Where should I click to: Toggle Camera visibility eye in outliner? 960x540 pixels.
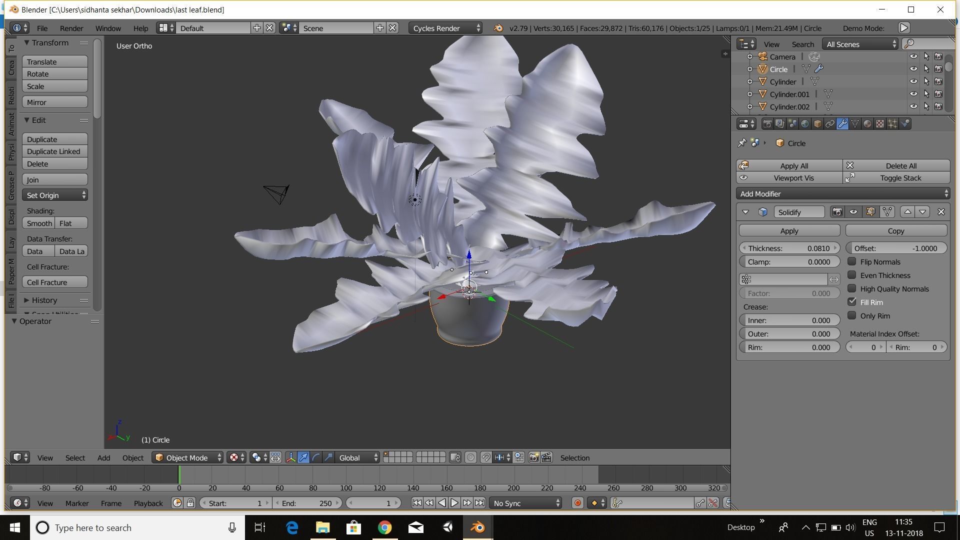pos(913,56)
